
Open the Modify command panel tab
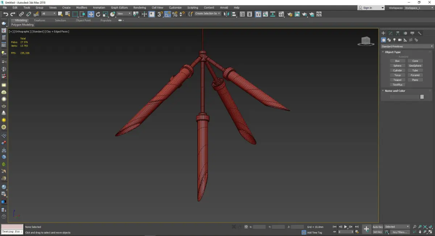tap(390, 33)
